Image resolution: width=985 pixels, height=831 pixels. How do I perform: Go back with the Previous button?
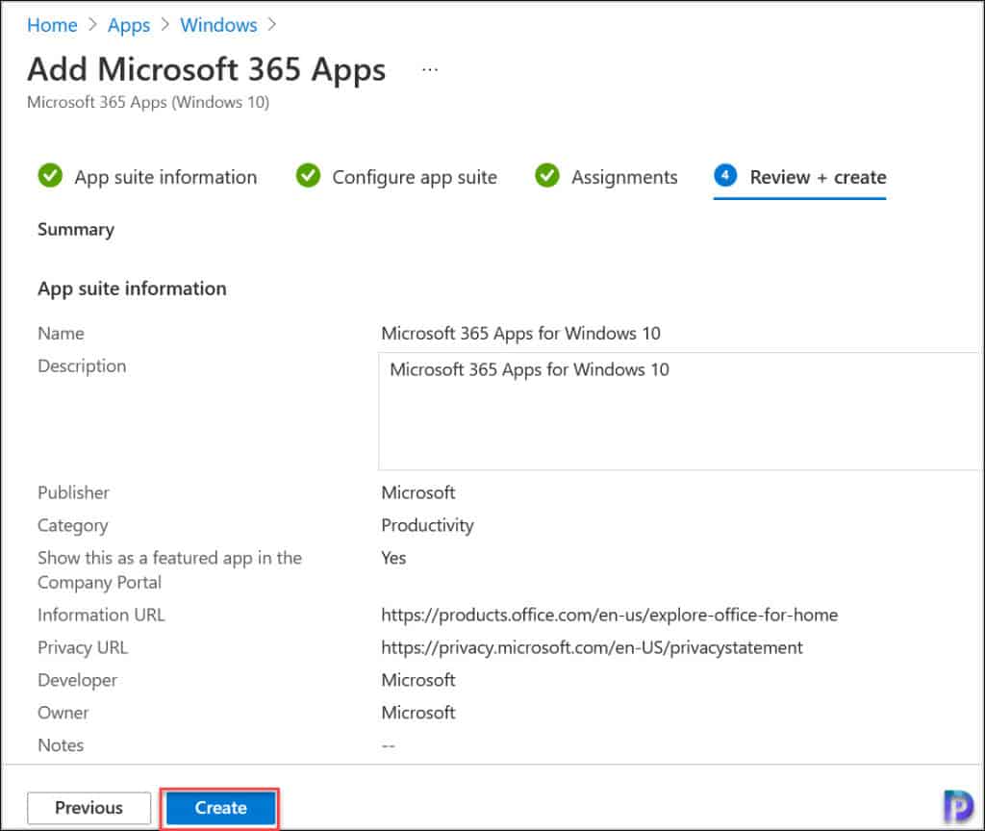tap(89, 808)
